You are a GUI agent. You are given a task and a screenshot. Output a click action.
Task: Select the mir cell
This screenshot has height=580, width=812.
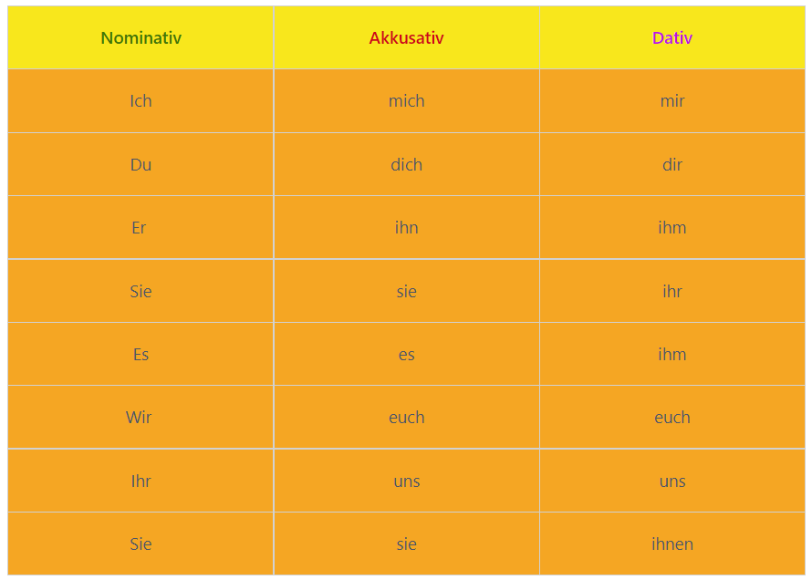(672, 101)
